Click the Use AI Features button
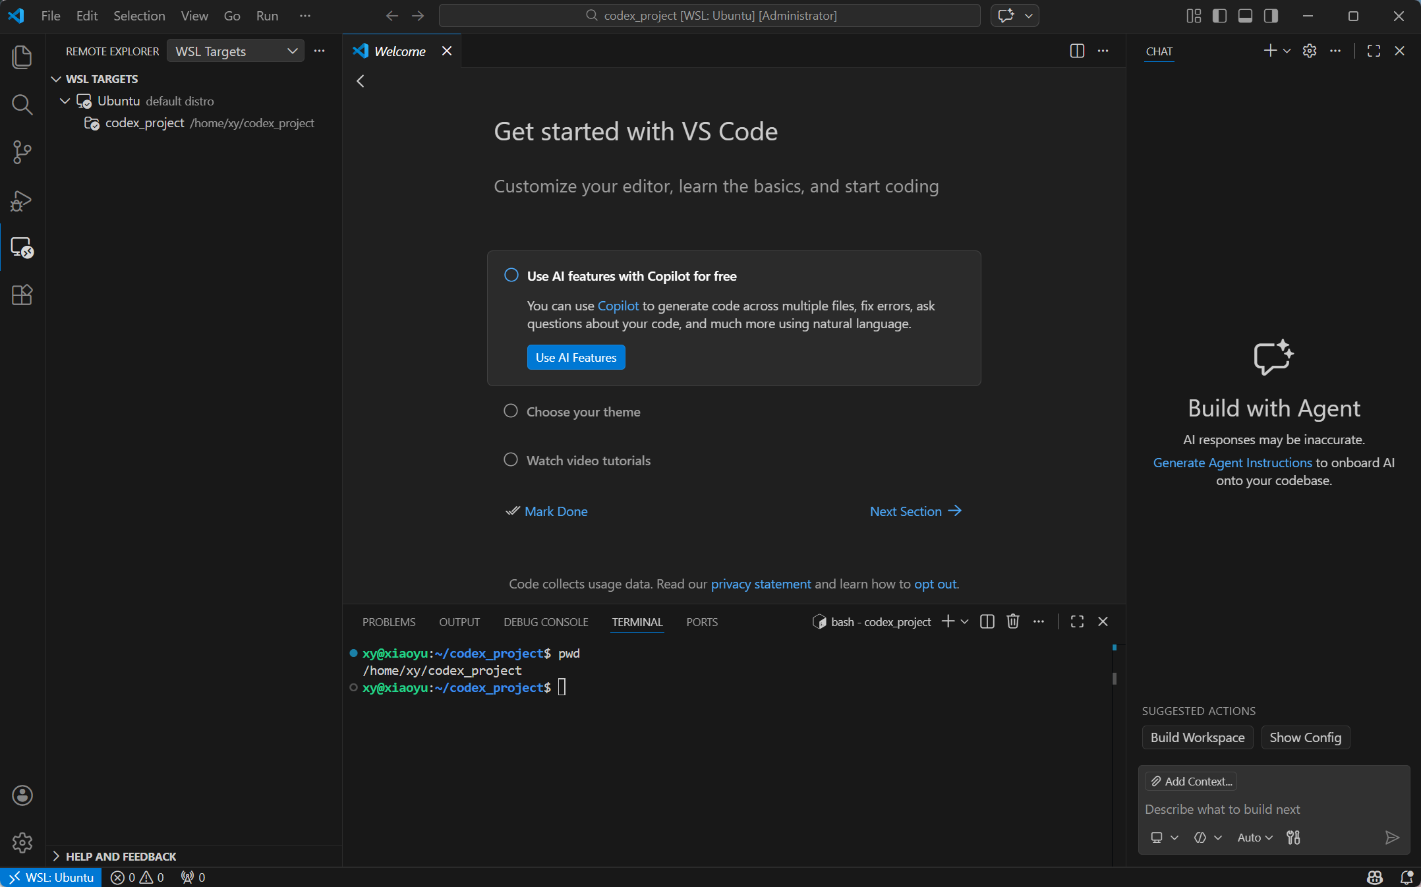Viewport: 1421px width, 887px height. tap(575, 357)
